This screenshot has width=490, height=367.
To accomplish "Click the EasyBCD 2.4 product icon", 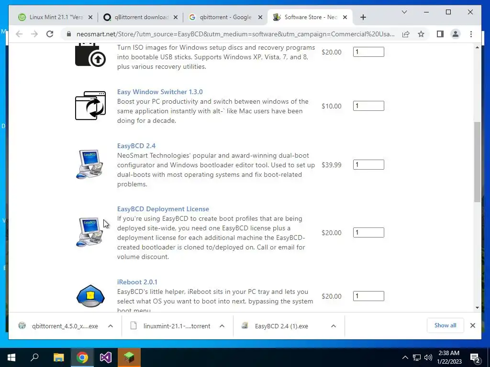I will click(x=89, y=164).
